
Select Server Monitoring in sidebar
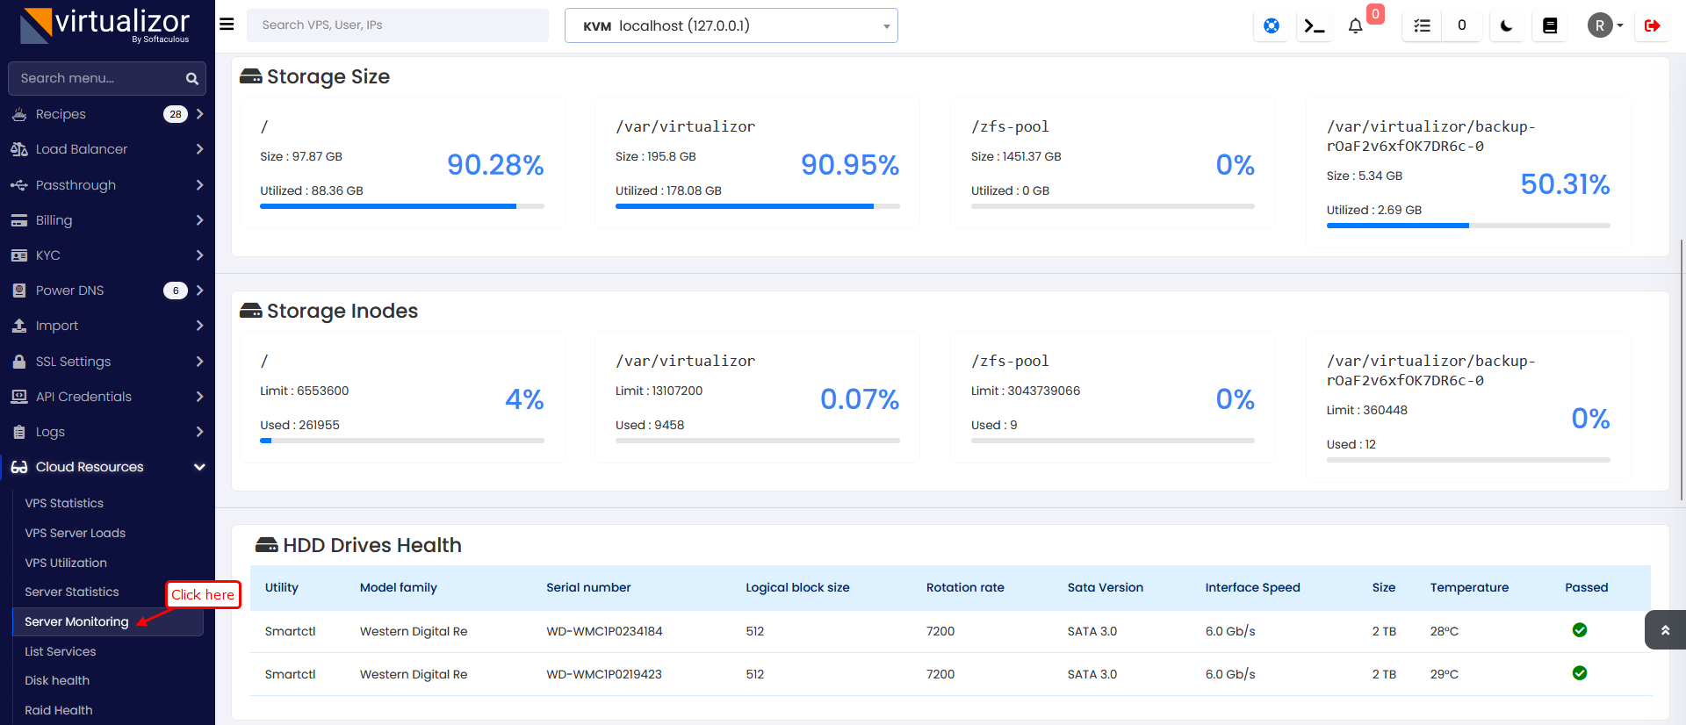coord(77,621)
